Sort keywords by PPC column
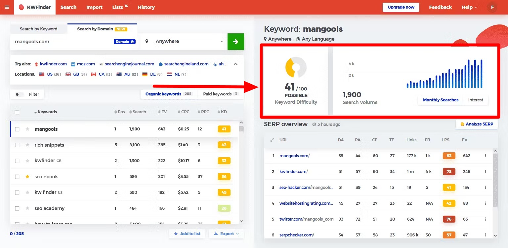 pyautogui.click(x=203, y=112)
